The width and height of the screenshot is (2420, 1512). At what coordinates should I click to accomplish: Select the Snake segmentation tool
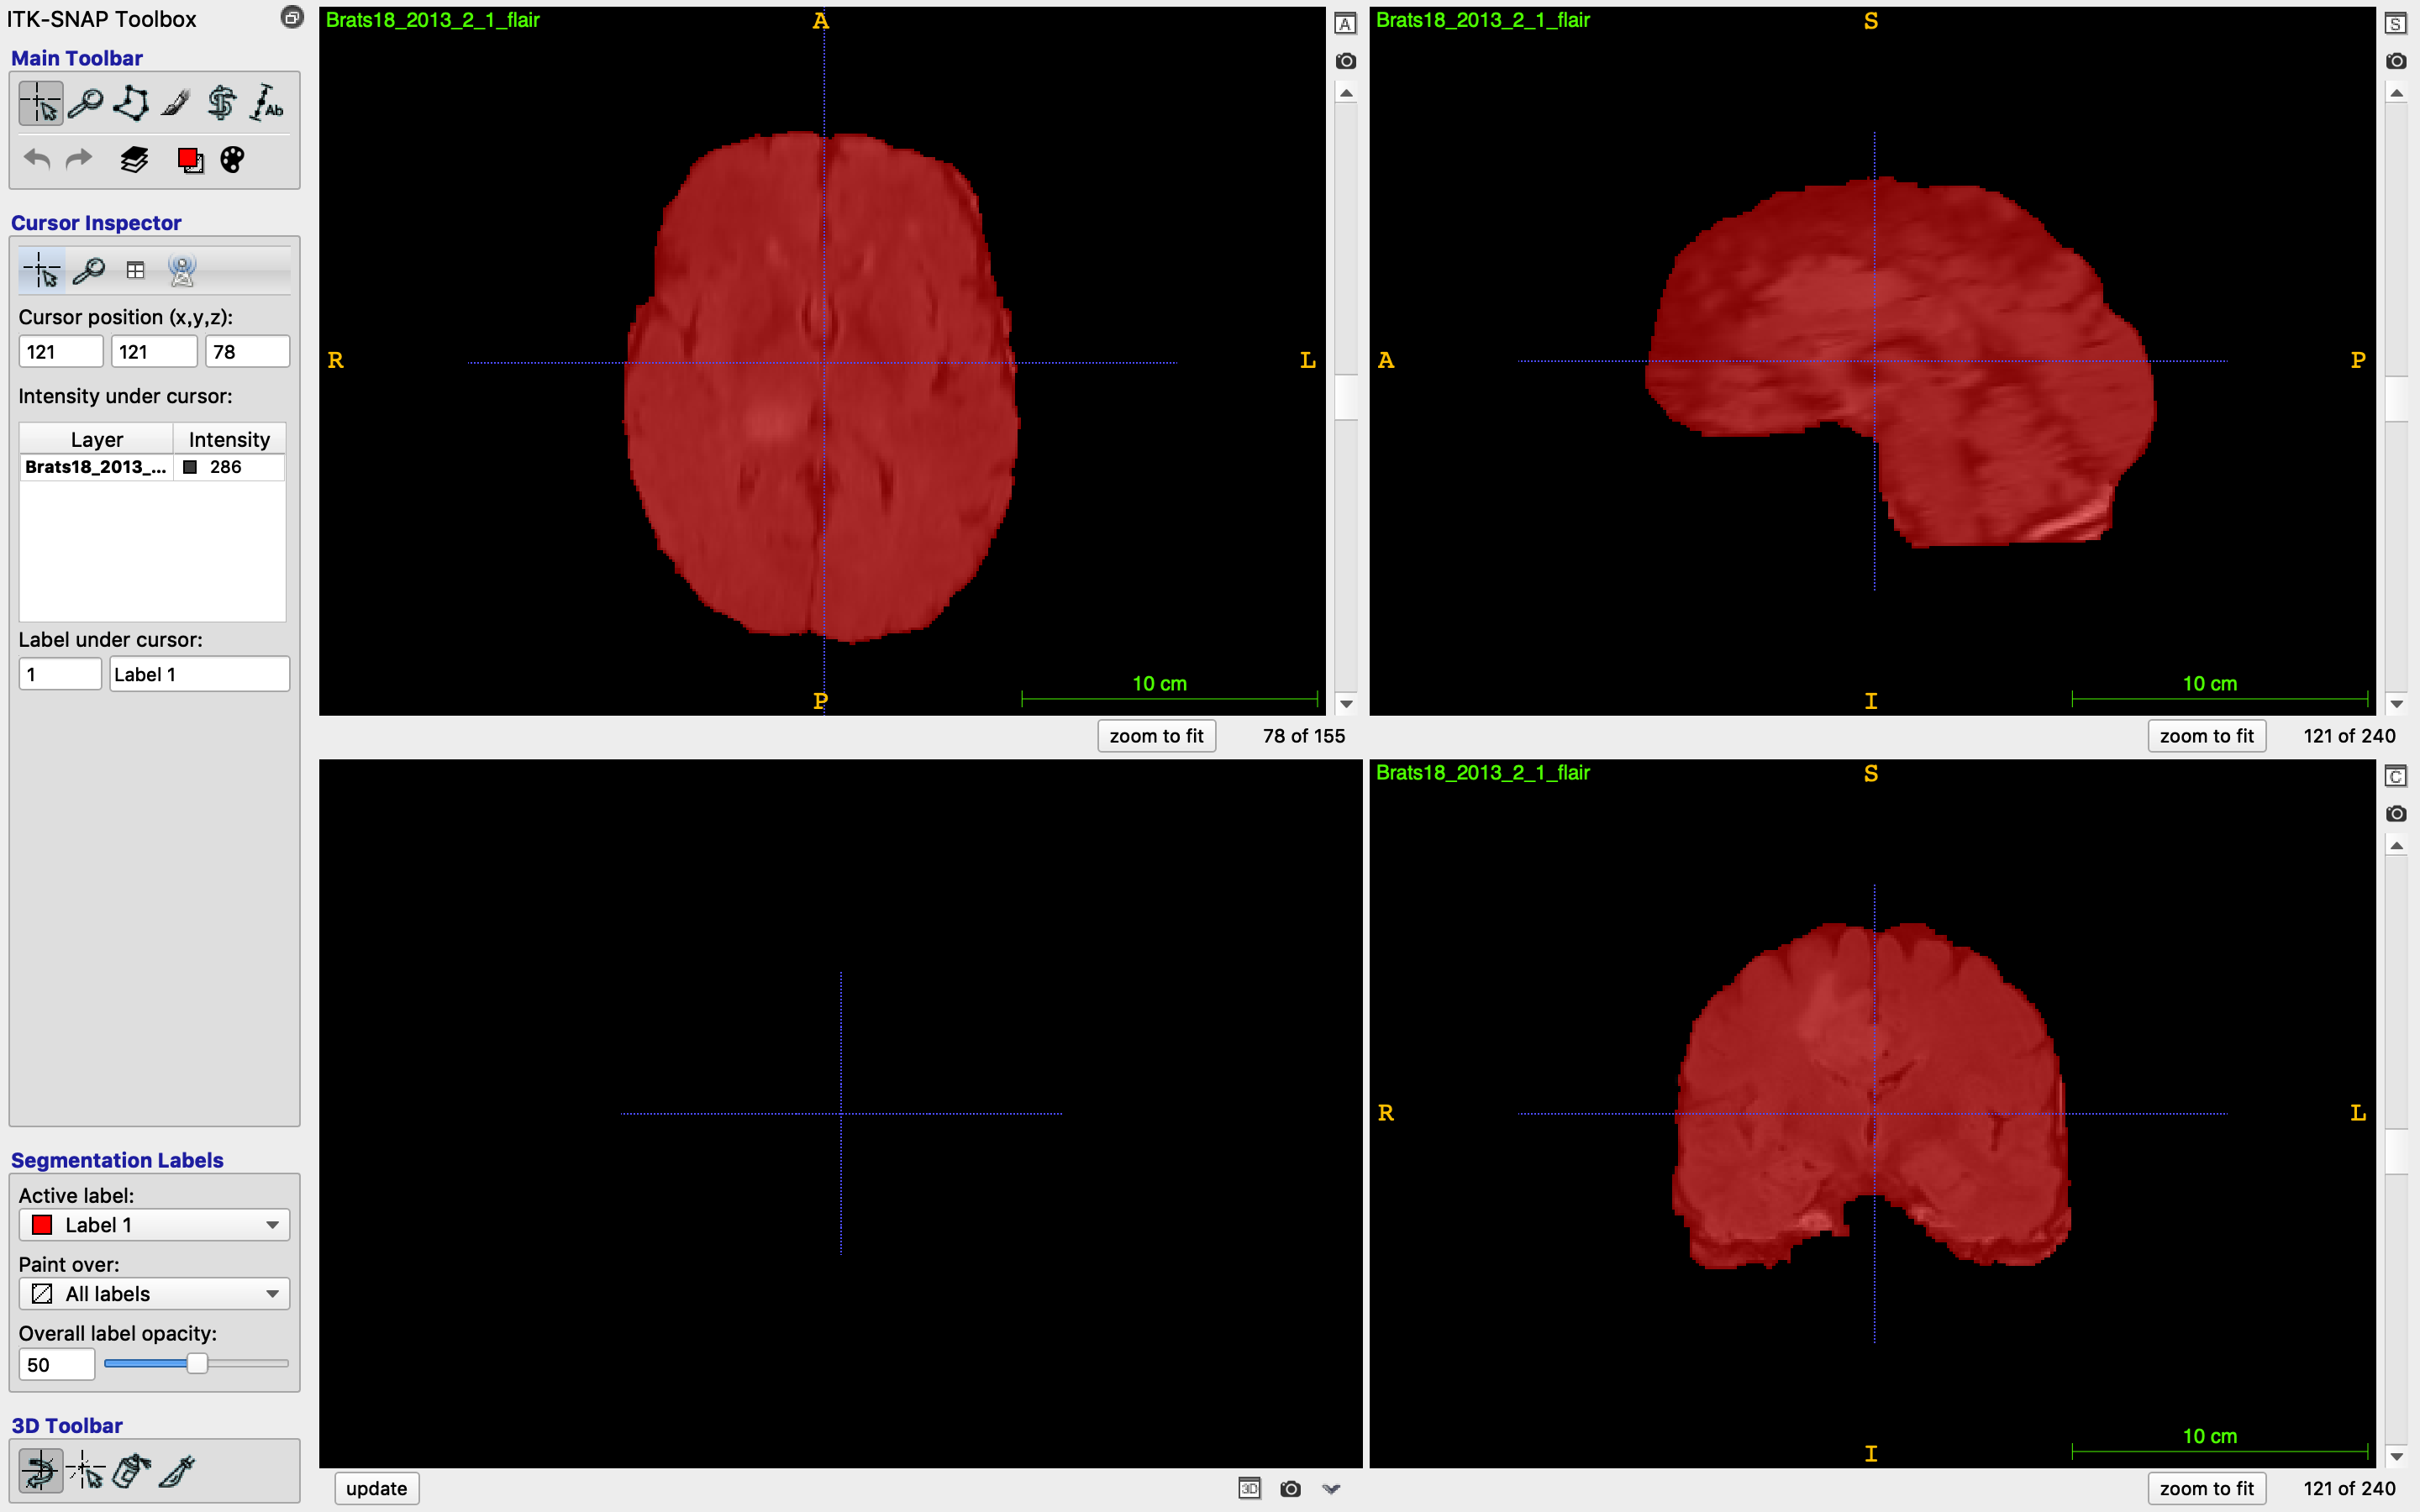pos(221,103)
